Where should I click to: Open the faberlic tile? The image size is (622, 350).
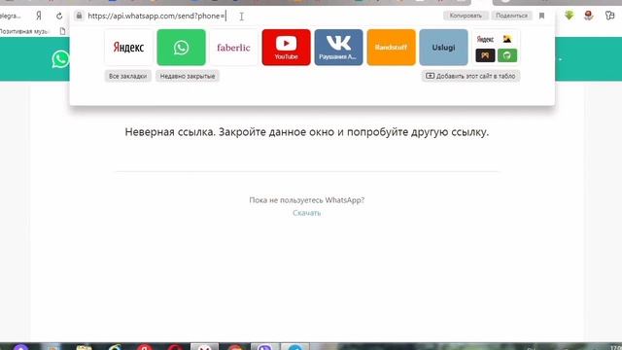tap(233, 48)
